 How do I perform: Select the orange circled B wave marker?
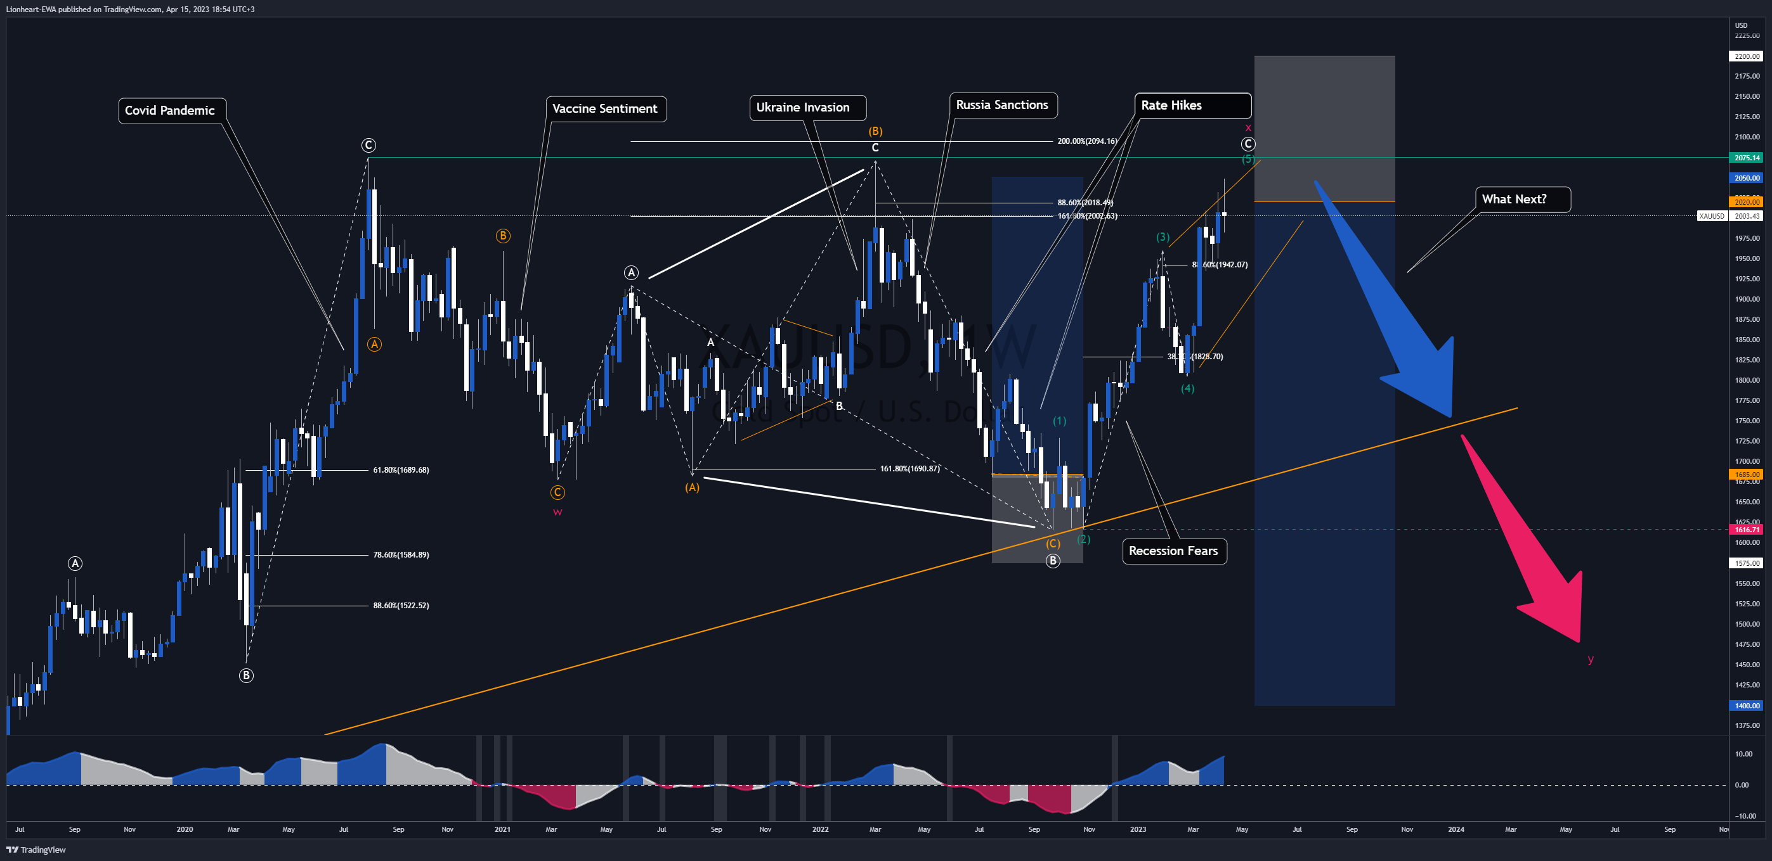pyautogui.click(x=503, y=236)
